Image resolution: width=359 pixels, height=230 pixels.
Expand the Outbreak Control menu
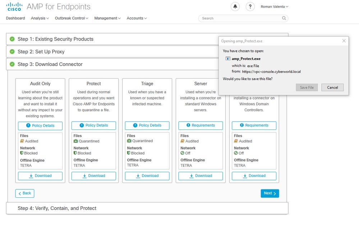pyautogui.click(x=71, y=18)
